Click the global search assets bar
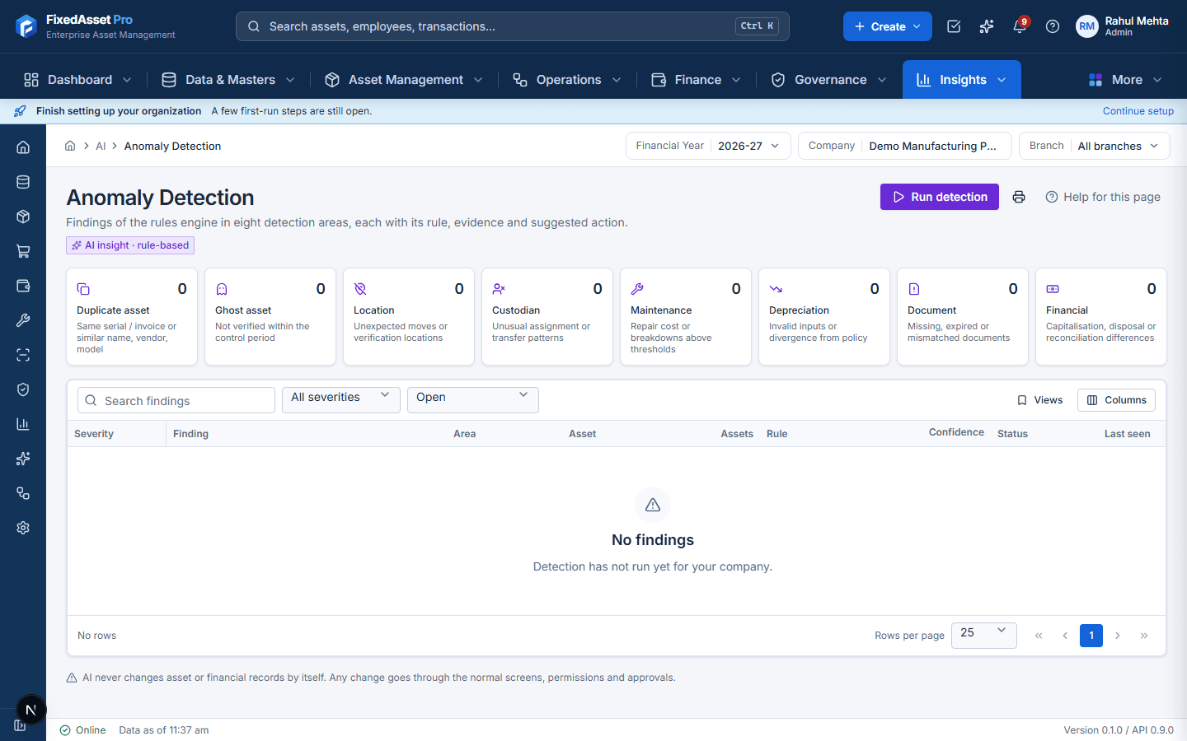Image resolution: width=1187 pixels, height=741 pixels. coord(513,26)
